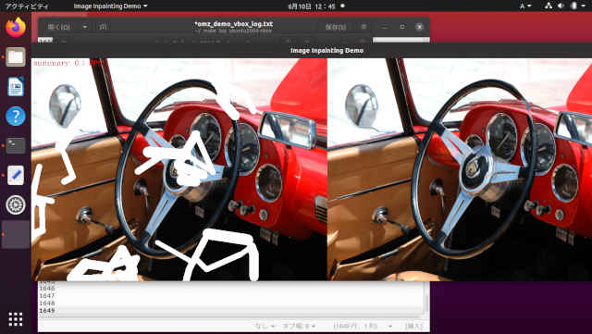Image resolution: width=592 pixels, height=334 pixels.
Task: Open the Image Inpainting Demo app menu
Action: 110,6
